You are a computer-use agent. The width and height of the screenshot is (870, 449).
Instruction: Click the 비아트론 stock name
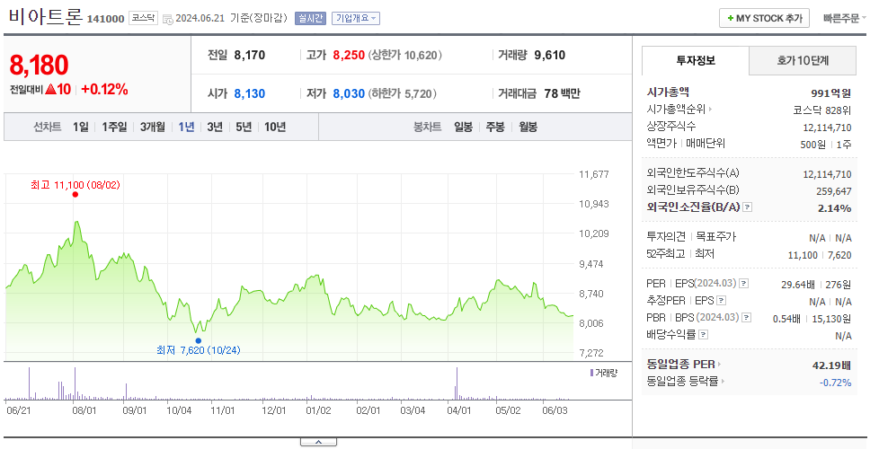(46, 17)
